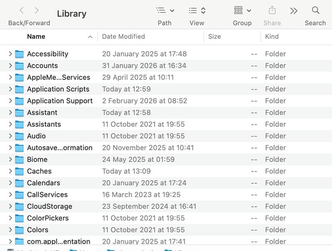Click the Colors folder icon
332x251 pixels.
(x=19, y=230)
